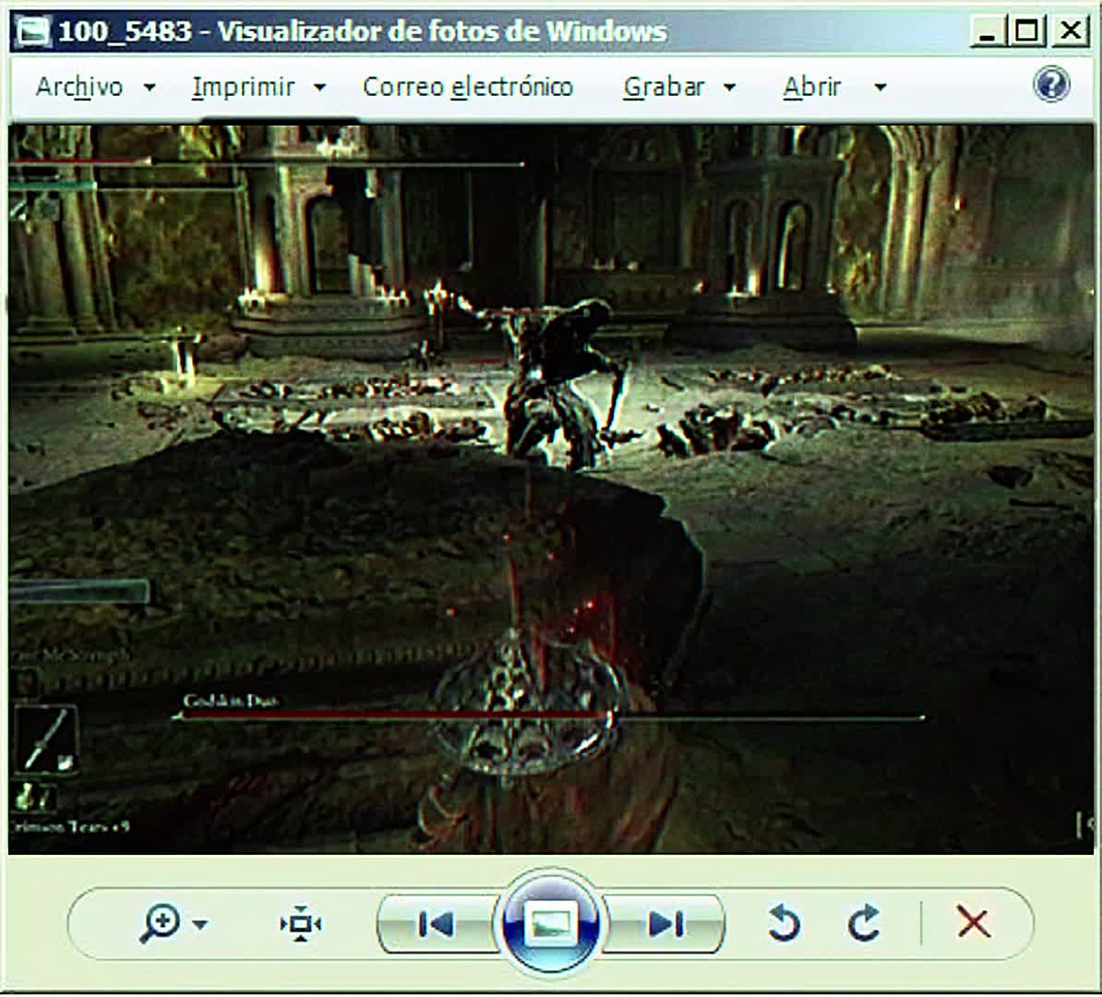Close the photo viewer window
The height and width of the screenshot is (997, 1102).
(1070, 31)
